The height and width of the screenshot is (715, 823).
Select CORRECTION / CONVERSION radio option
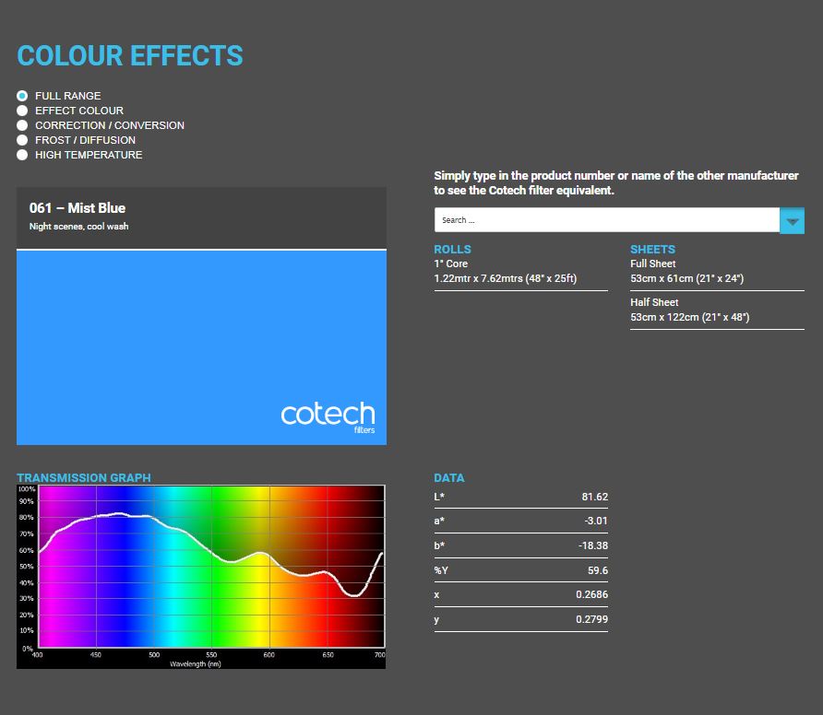pyautogui.click(x=22, y=125)
